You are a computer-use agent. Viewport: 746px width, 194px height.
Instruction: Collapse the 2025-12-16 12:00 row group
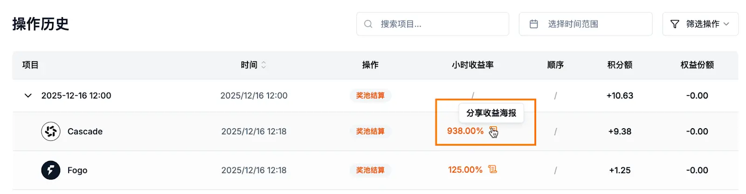(x=28, y=96)
